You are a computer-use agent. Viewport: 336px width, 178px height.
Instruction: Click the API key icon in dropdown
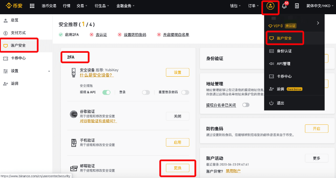271,64
